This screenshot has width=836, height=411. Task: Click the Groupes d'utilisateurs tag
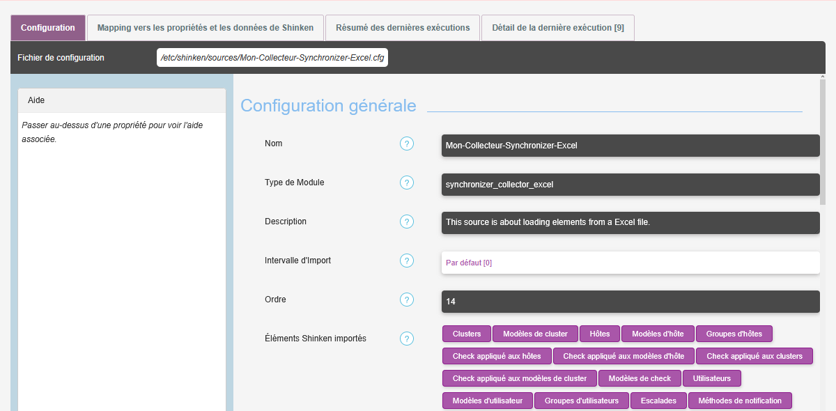click(x=581, y=401)
